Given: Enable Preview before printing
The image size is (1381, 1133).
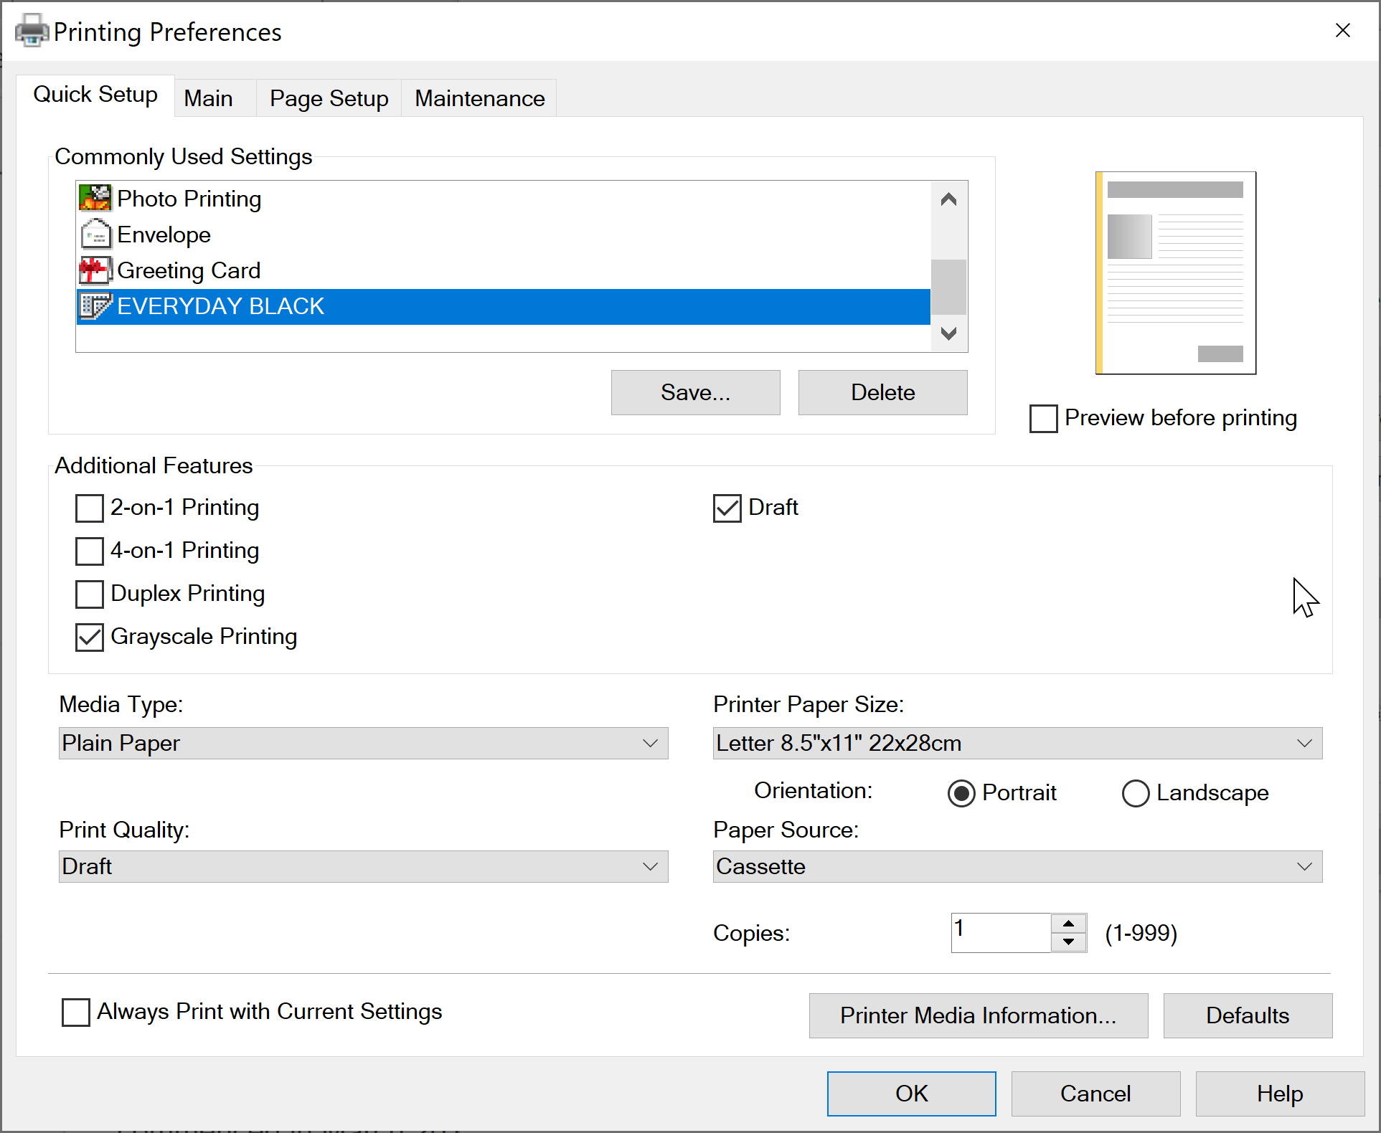Looking at the screenshot, I should (x=1043, y=418).
